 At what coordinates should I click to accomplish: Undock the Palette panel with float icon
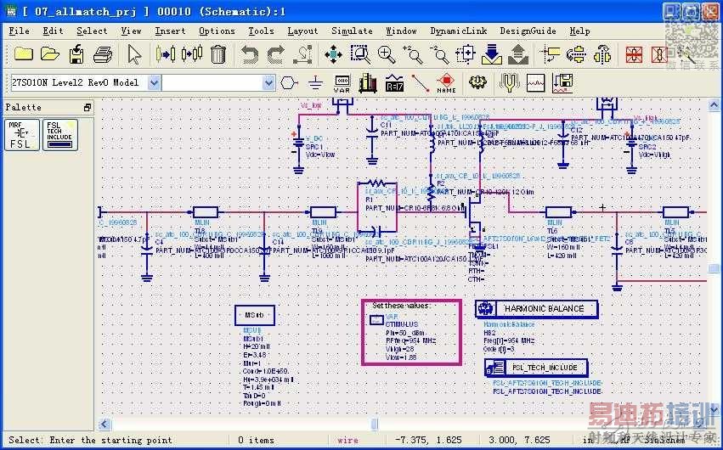pos(88,107)
